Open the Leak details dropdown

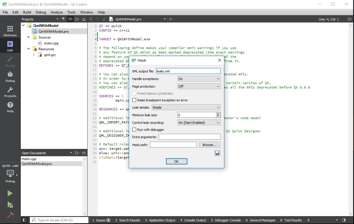pos(186,107)
